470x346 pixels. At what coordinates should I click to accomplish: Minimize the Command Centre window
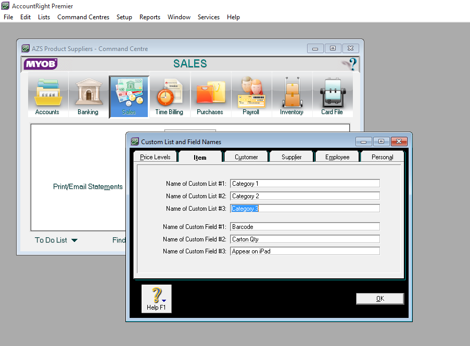315,48
